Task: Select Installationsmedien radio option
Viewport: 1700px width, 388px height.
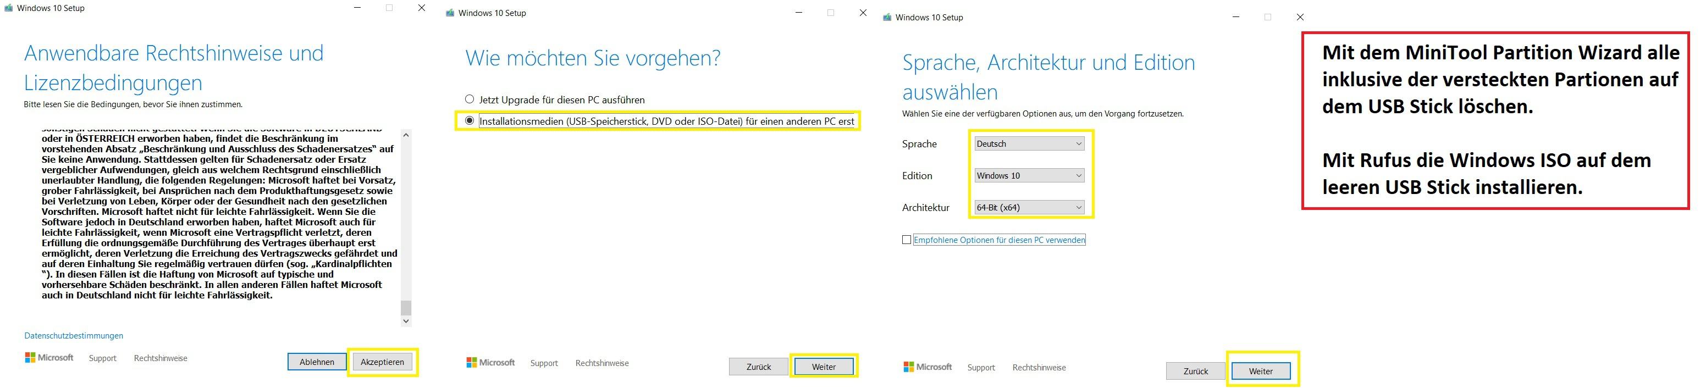Action: pyautogui.click(x=659, y=121)
